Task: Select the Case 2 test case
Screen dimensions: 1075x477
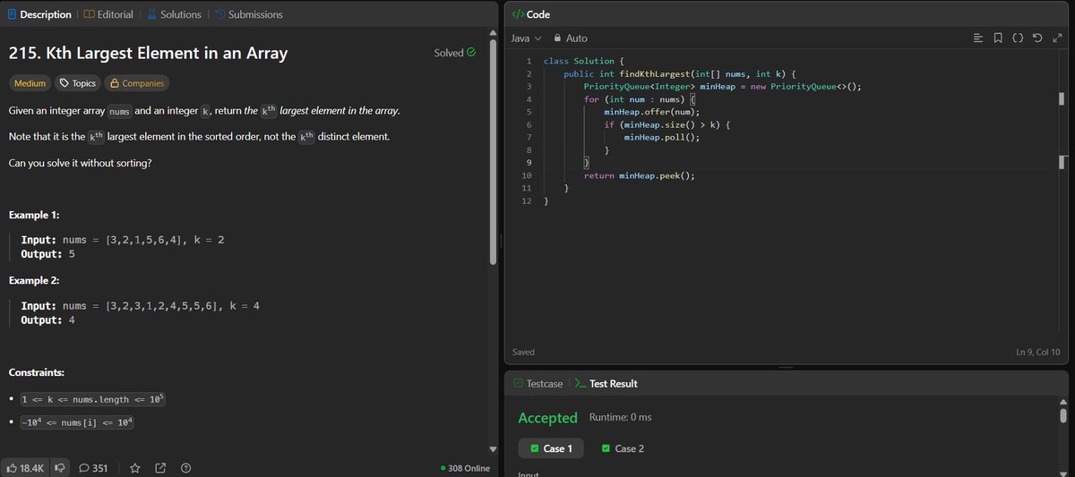Action: click(623, 448)
